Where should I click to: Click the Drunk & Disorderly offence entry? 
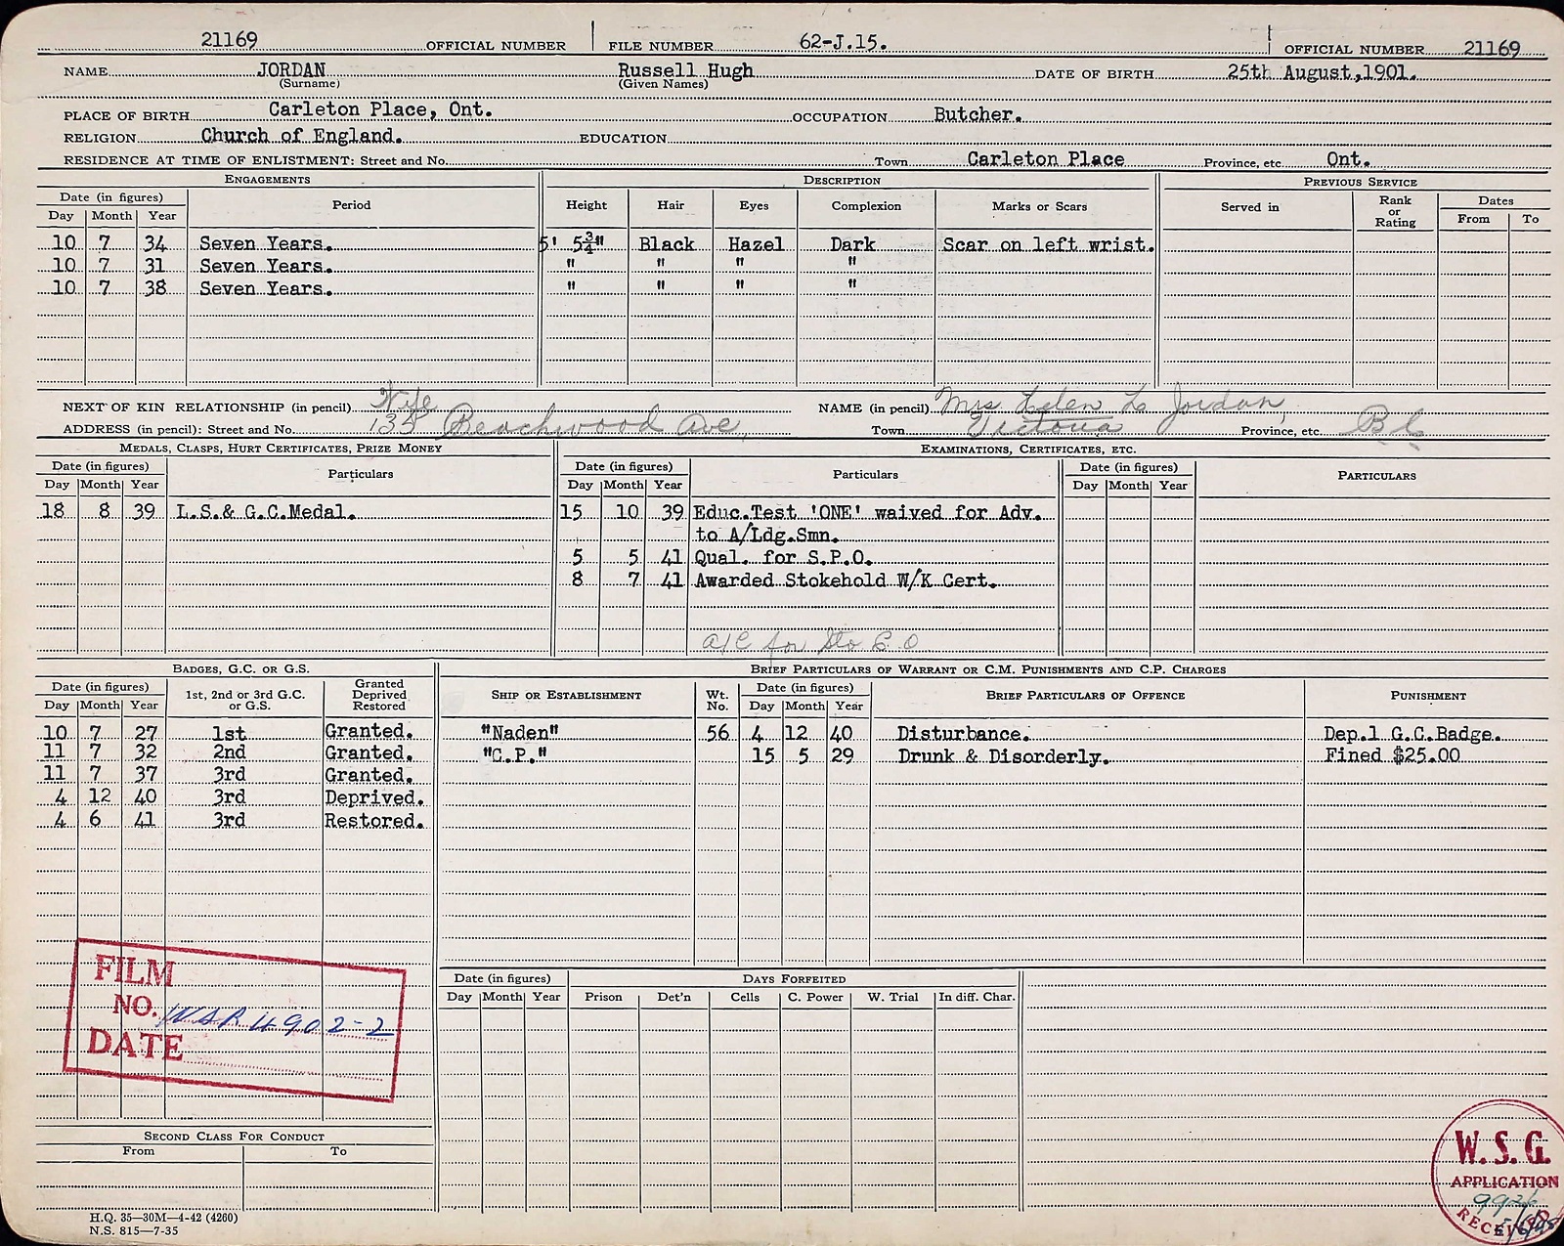[1003, 756]
